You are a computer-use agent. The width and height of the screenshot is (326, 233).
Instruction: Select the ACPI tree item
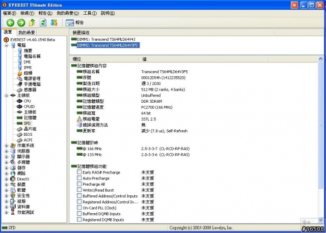[28, 140]
